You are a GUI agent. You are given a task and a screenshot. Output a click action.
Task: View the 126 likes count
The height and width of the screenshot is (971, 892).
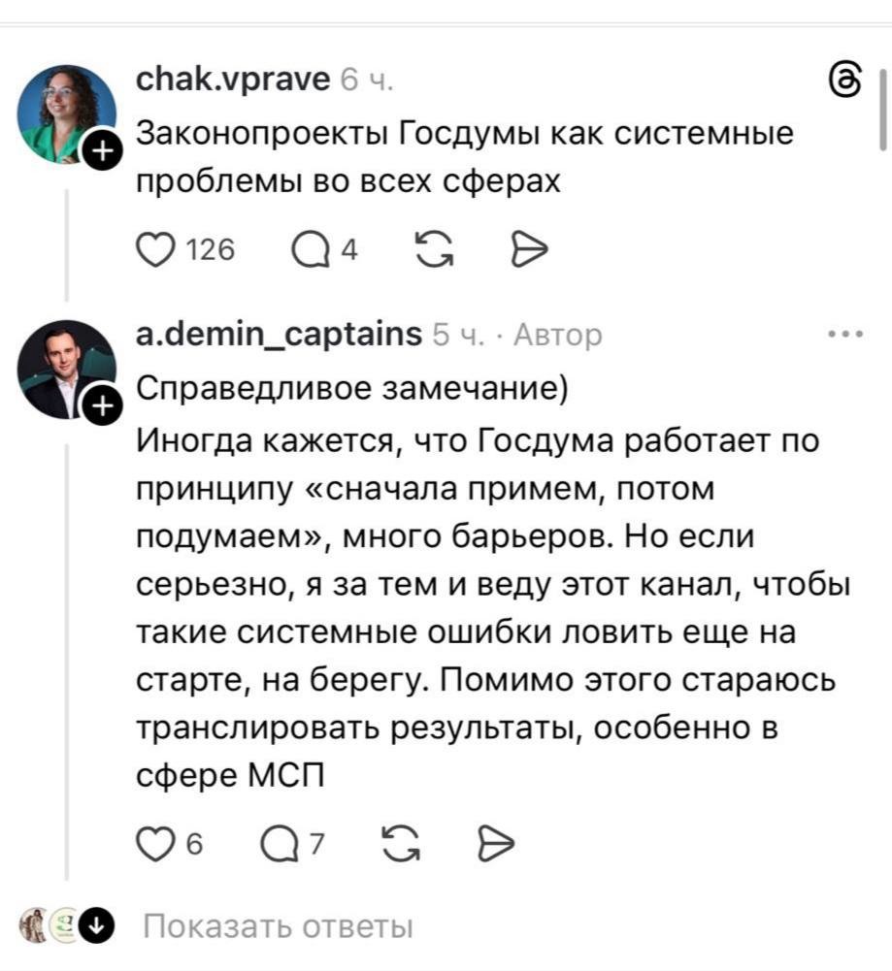tap(210, 248)
